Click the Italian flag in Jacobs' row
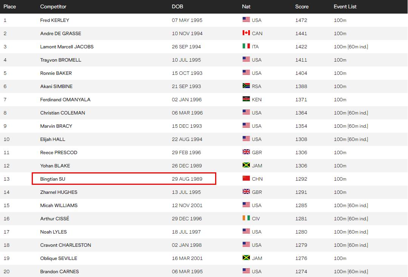The height and width of the screenshot is (277, 408). pyautogui.click(x=246, y=46)
